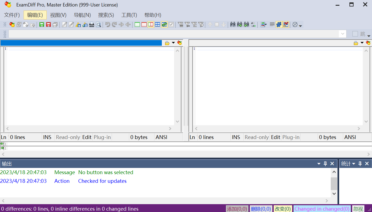
Task: Click the binoculars Find icon
Action: (233, 25)
